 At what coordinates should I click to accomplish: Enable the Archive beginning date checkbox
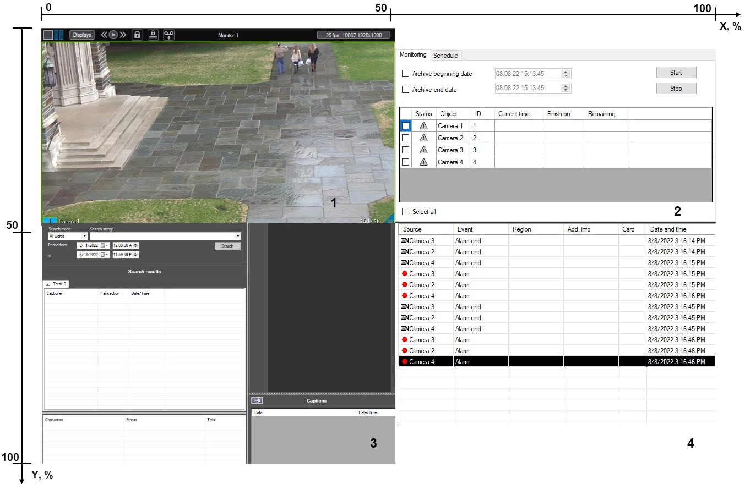pos(406,74)
